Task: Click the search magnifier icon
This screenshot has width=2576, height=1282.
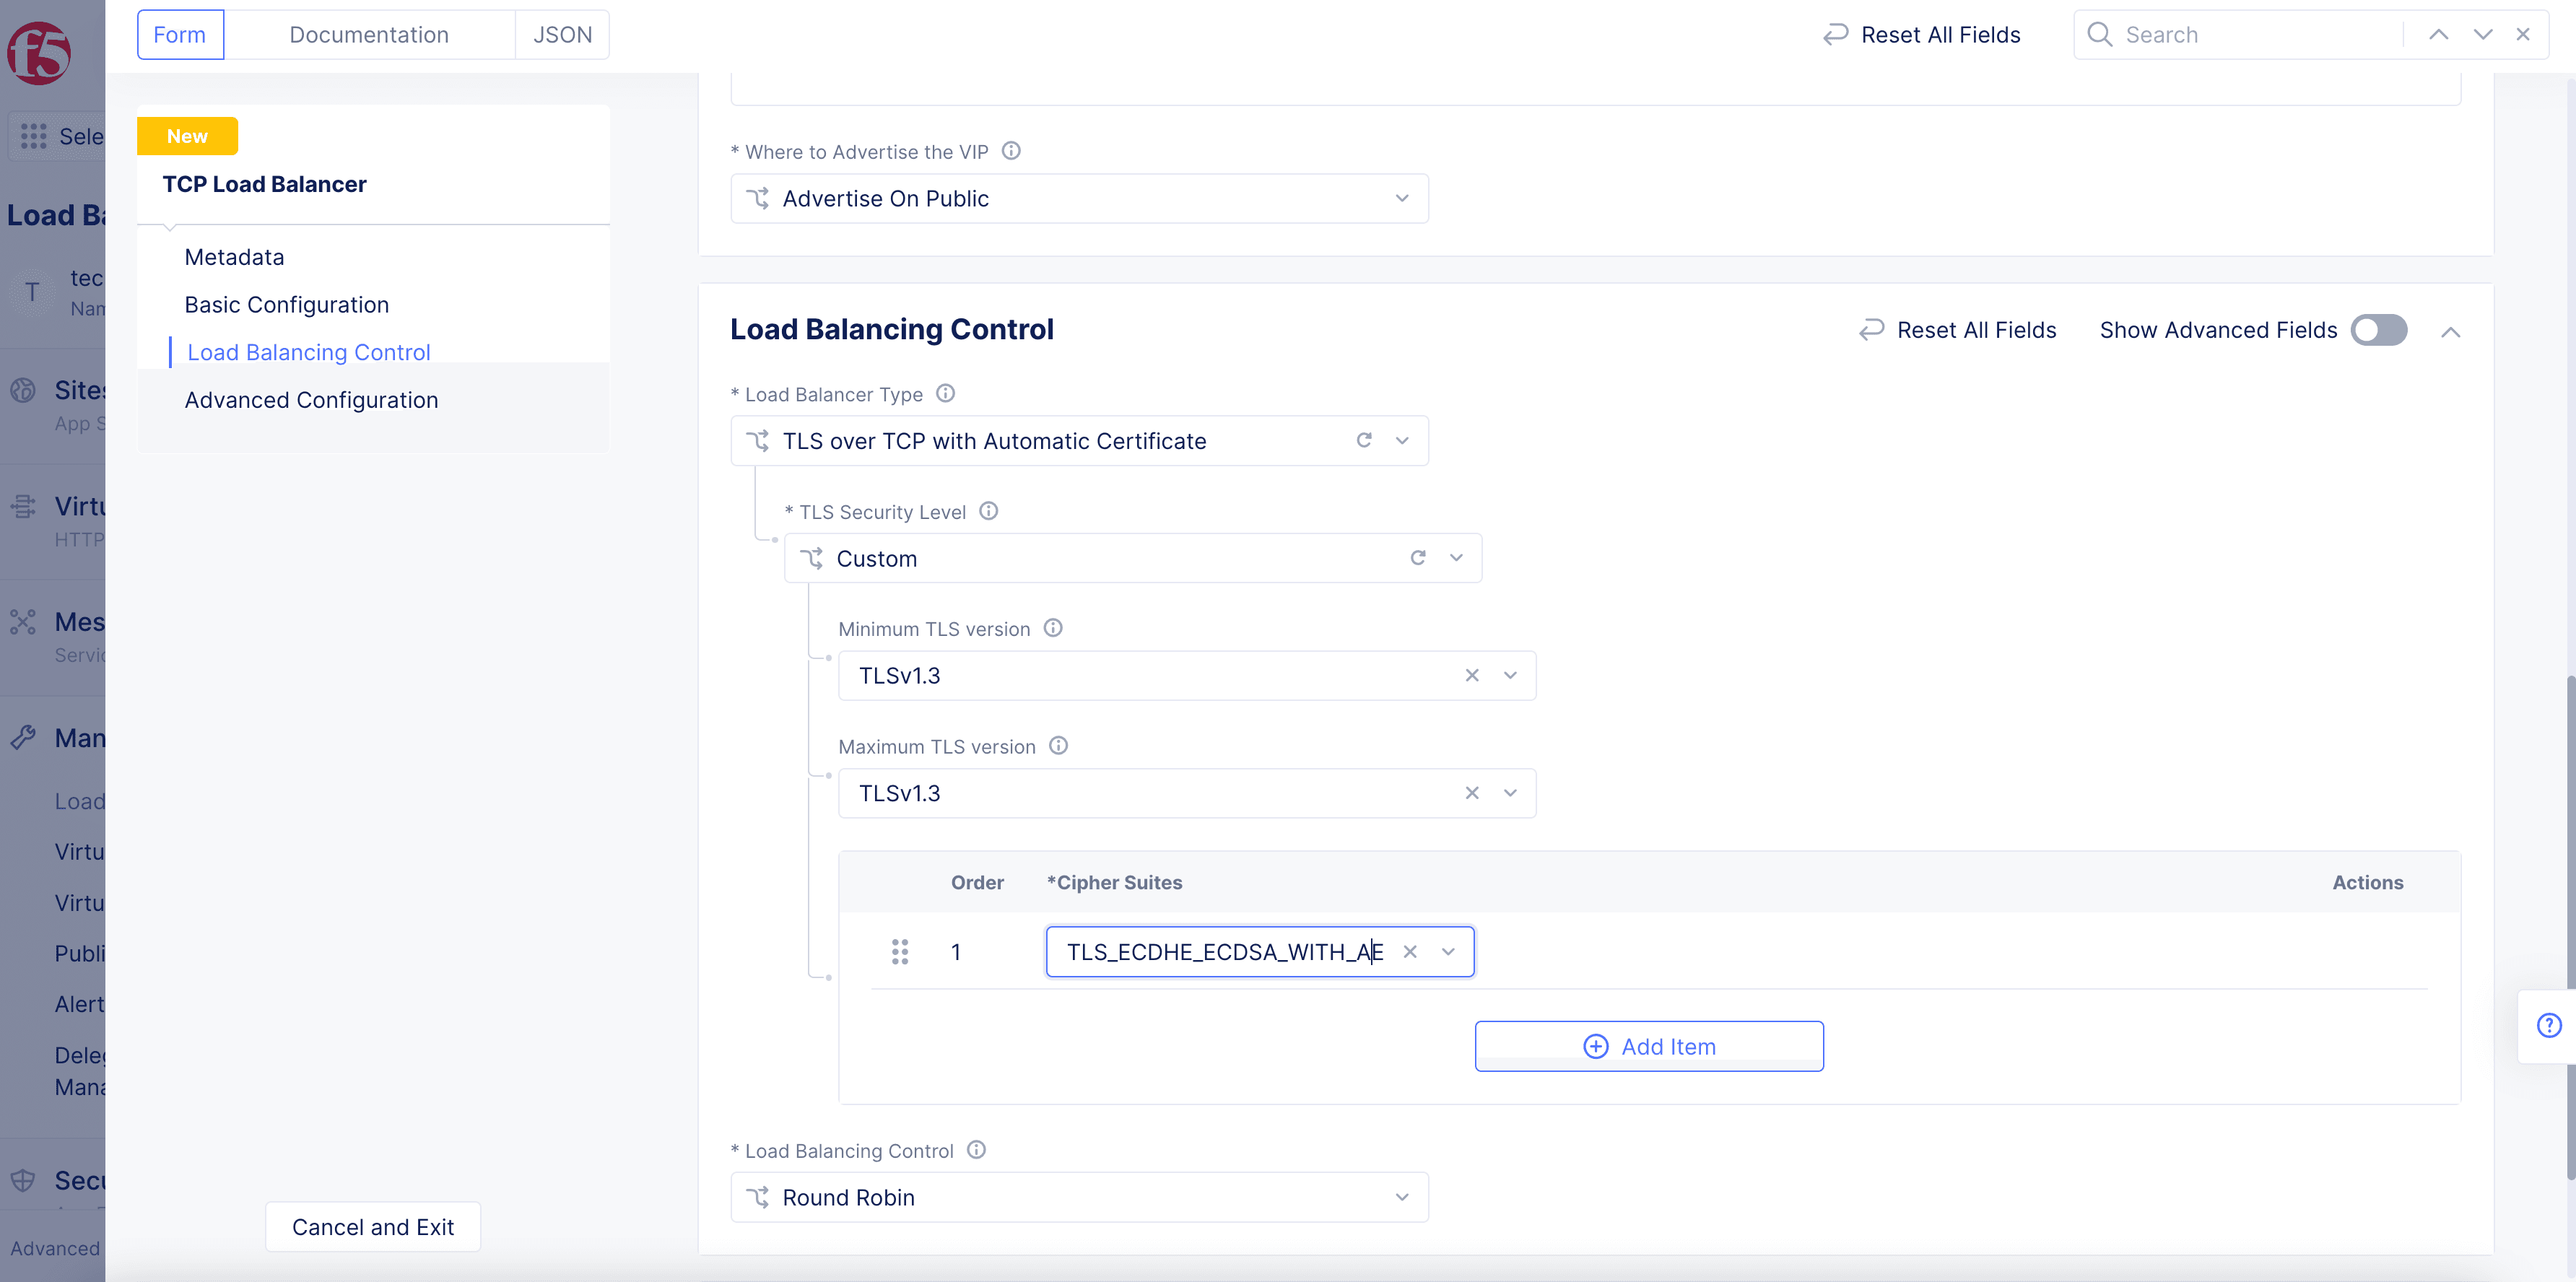Action: pyautogui.click(x=2100, y=35)
